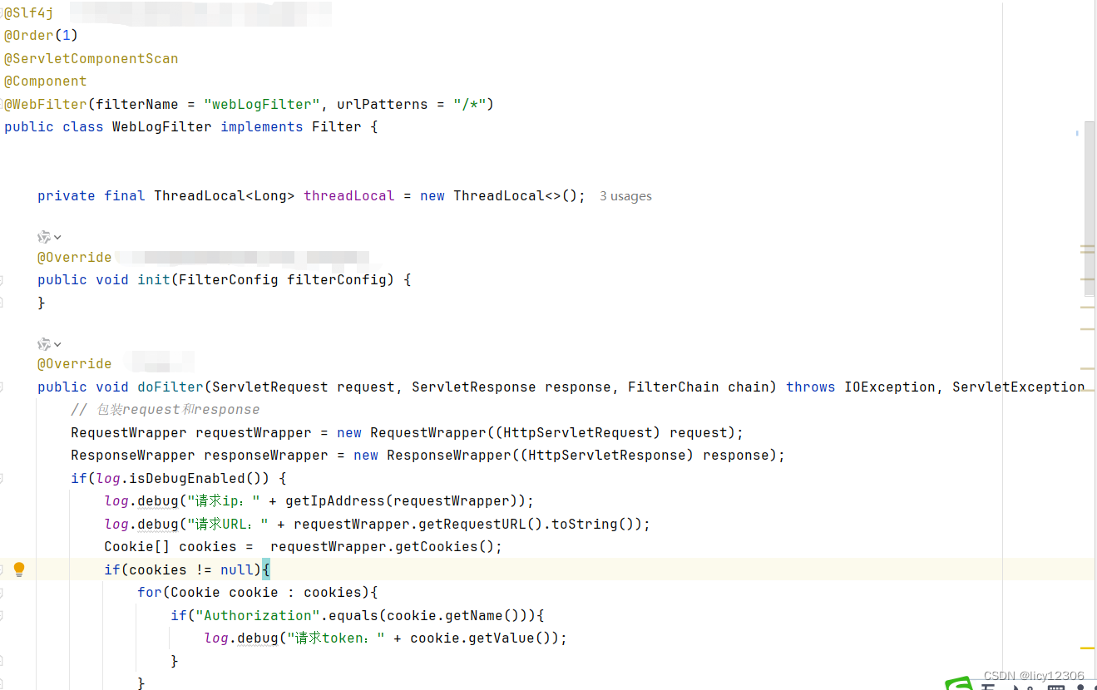Collapse the init method fold marker in gutter
The width and height of the screenshot is (1097, 690).
pyautogui.click(x=2, y=280)
